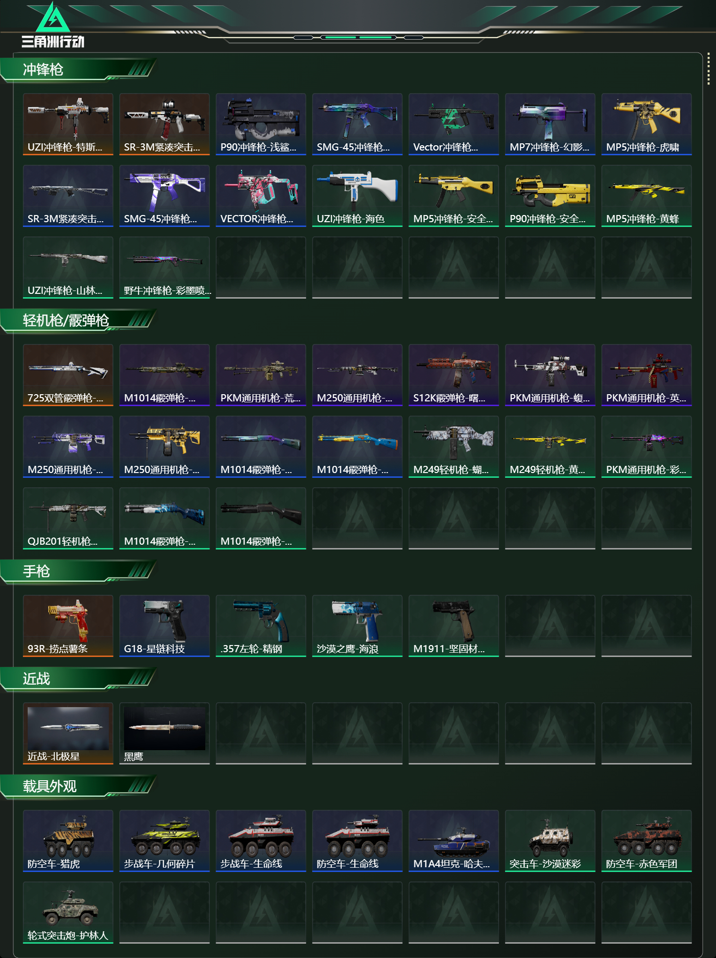Select the 步战车-几何碎片 vehicle appearance
716x958 pixels.
(164, 841)
